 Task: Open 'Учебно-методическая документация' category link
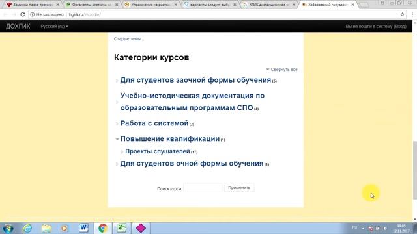pyautogui.click(x=192, y=101)
